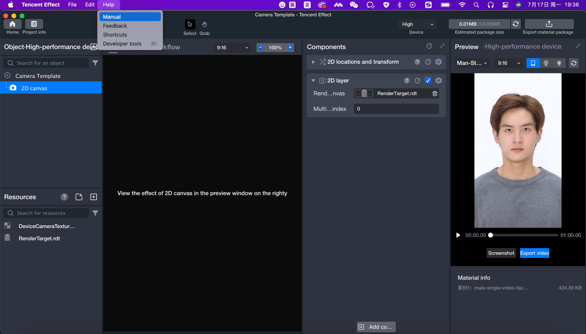The image size is (586, 334).
Task: Select Manual from the Help menu
Action: (x=130, y=17)
